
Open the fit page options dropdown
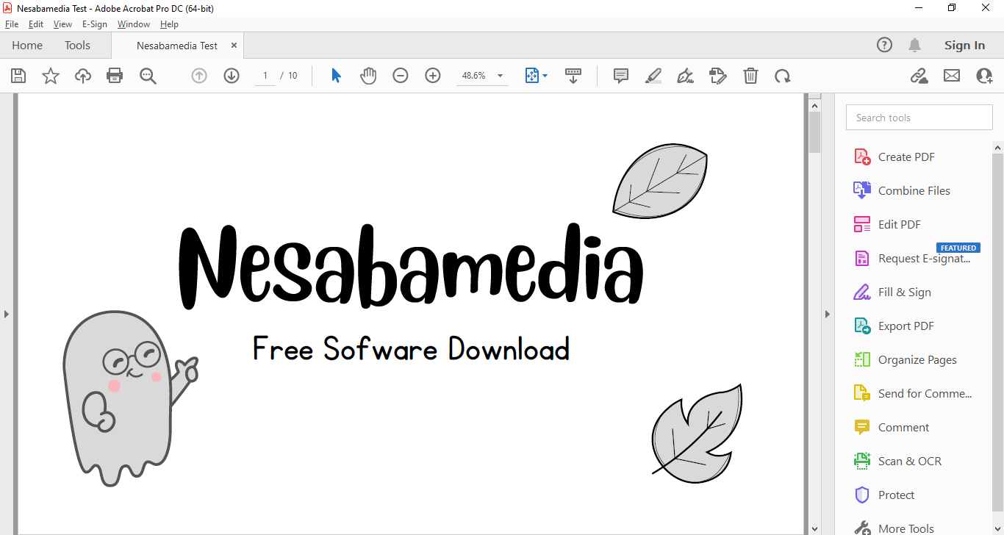click(x=545, y=76)
